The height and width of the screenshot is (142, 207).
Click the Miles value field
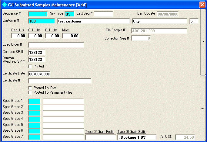[x=71, y=36]
